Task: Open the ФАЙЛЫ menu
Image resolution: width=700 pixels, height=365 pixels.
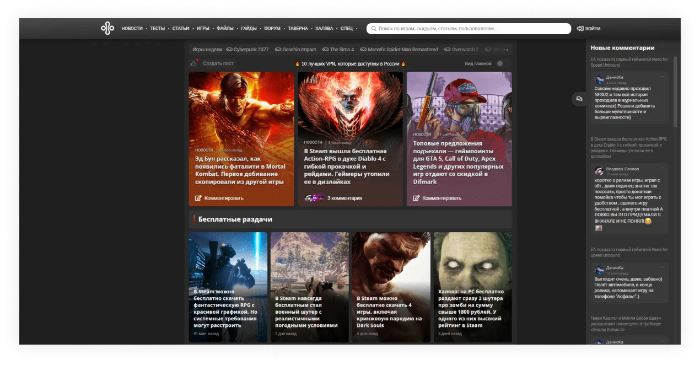Action: 225,28
